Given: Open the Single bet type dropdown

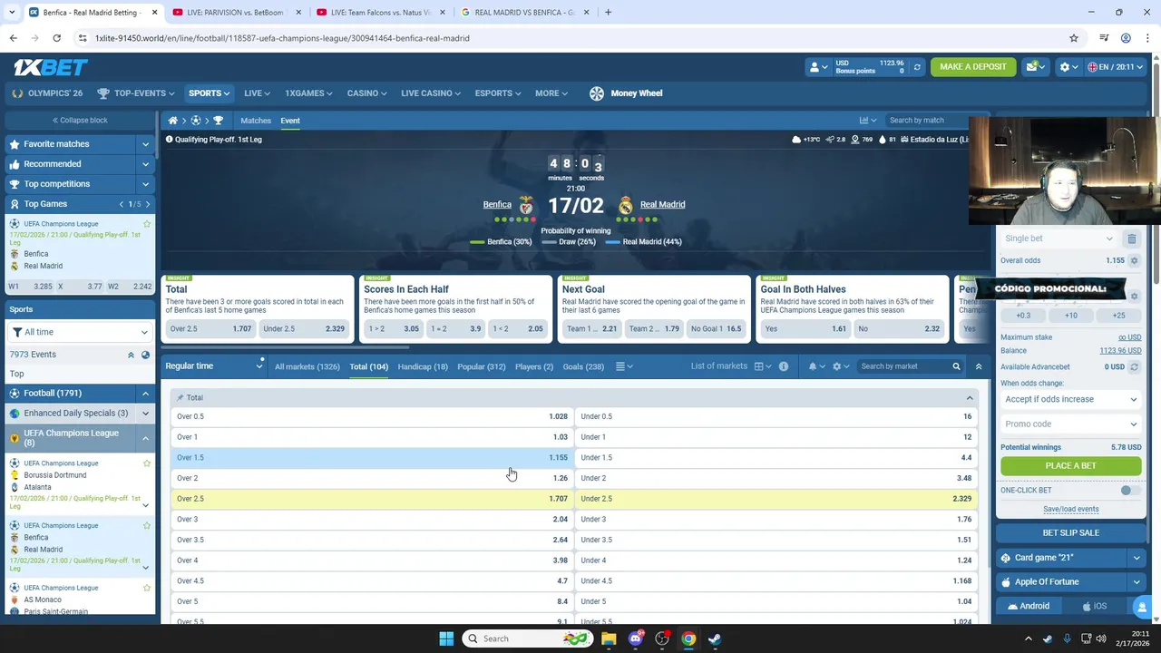Looking at the screenshot, I should pos(1059,239).
